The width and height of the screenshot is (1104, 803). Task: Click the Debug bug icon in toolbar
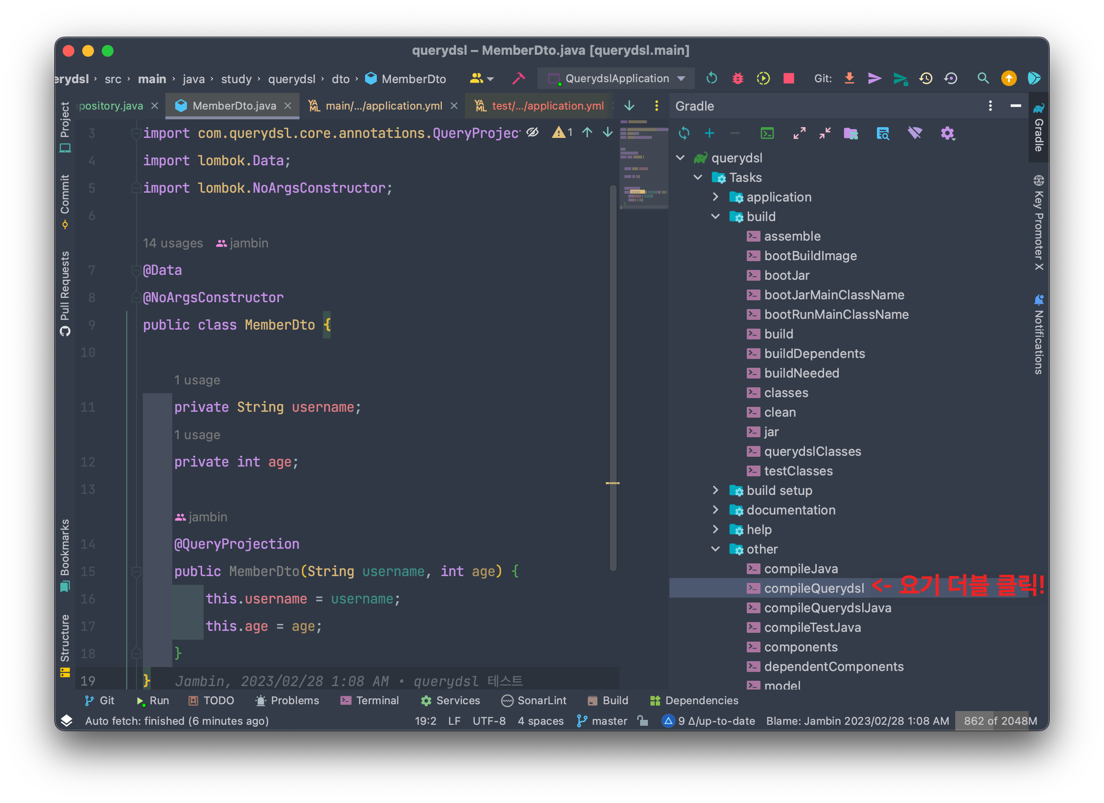(737, 78)
